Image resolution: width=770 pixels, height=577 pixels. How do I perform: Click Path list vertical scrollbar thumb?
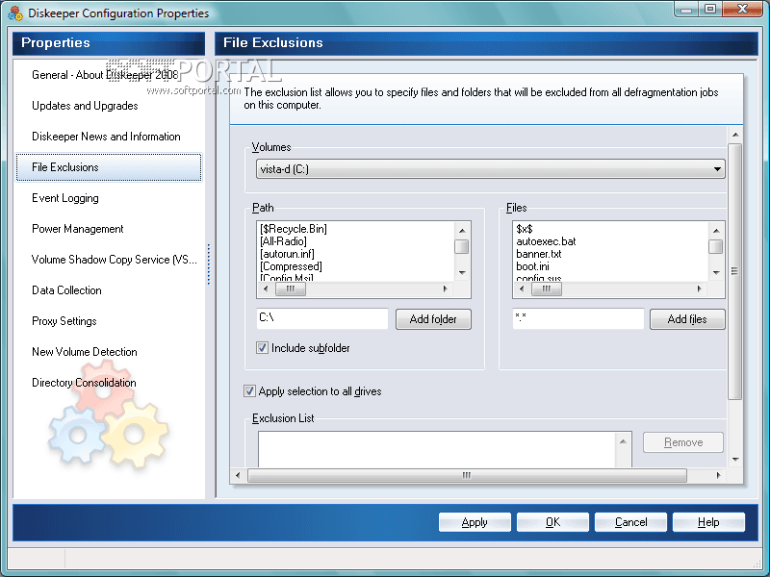(x=462, y=247)
